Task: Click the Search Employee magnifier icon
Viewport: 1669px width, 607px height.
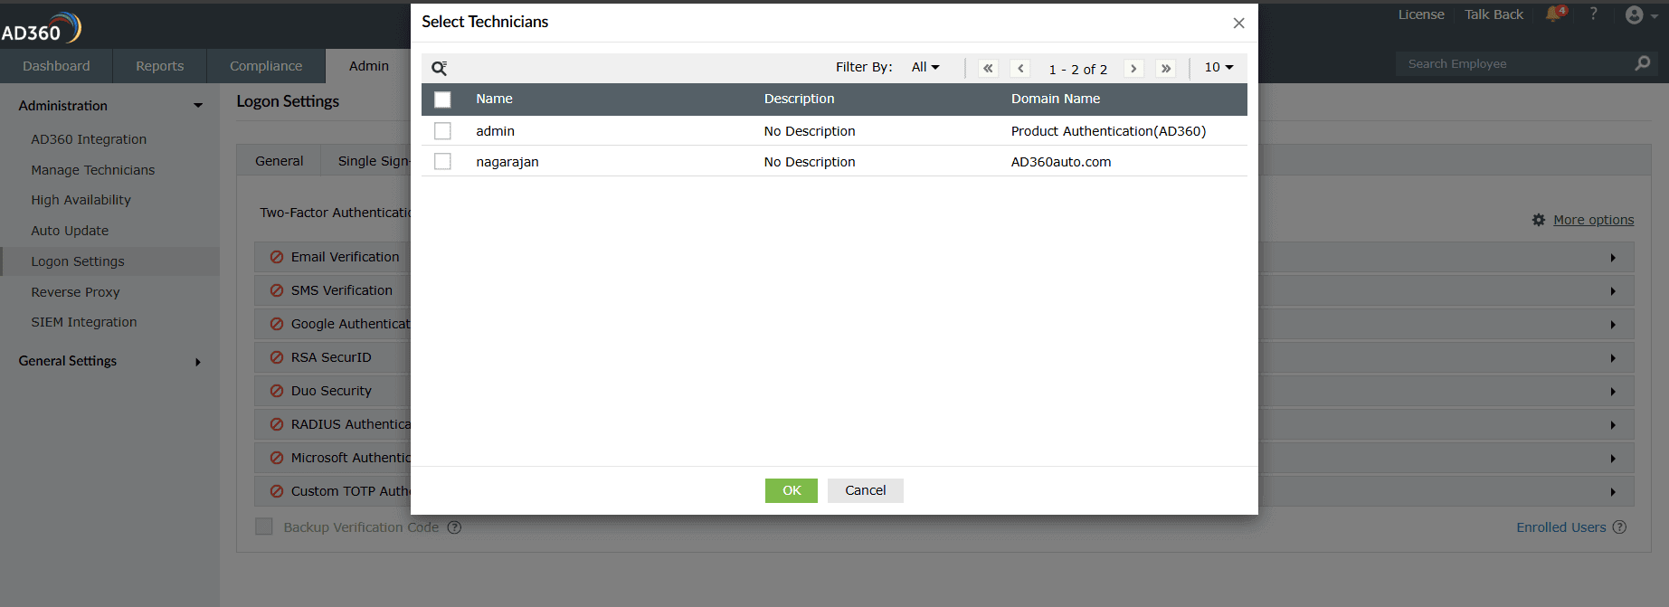Action: [x=1643, y=63]
